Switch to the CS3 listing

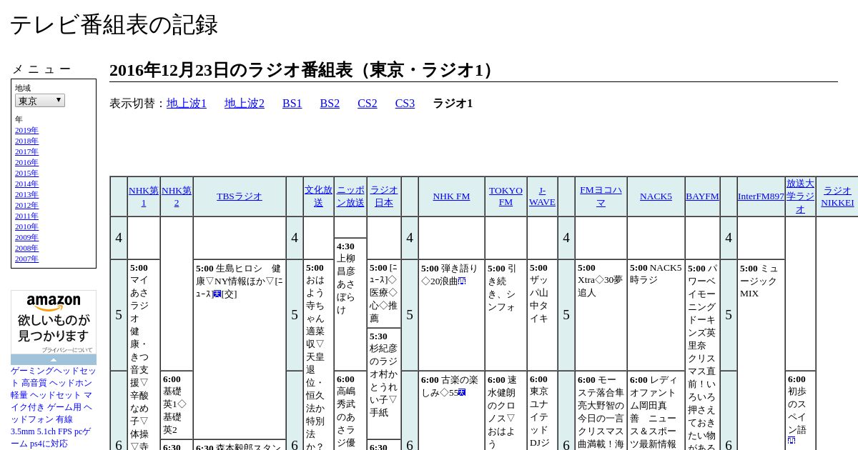(x=405, y=104)
